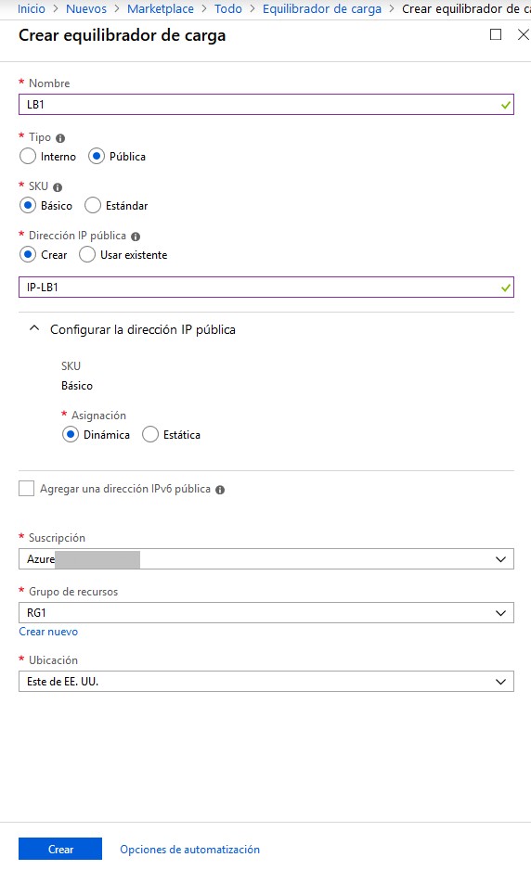Choose the Estándar SKU option
The height and width of the screenshot is (870, 531).
[93, 206]
